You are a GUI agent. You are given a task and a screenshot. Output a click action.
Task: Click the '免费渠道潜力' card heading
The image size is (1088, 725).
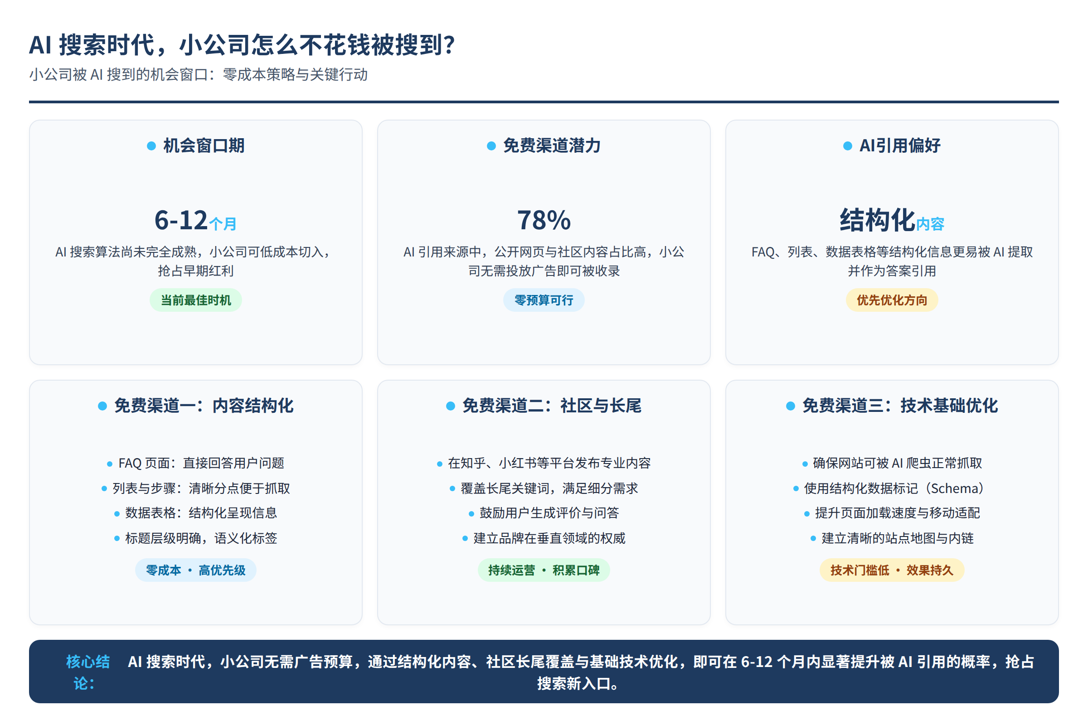552,145
